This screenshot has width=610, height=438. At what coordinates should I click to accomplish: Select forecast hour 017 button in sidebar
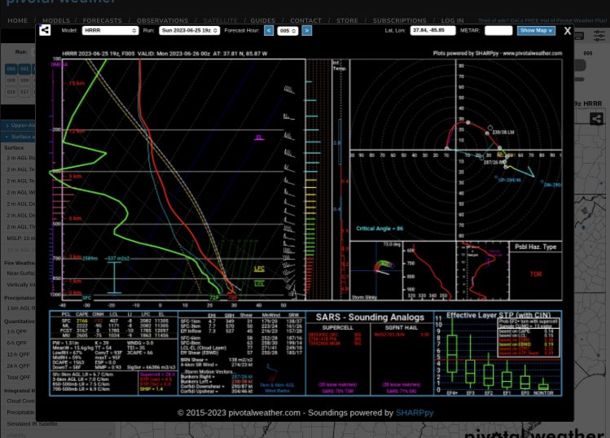click(x=24, y=92)
